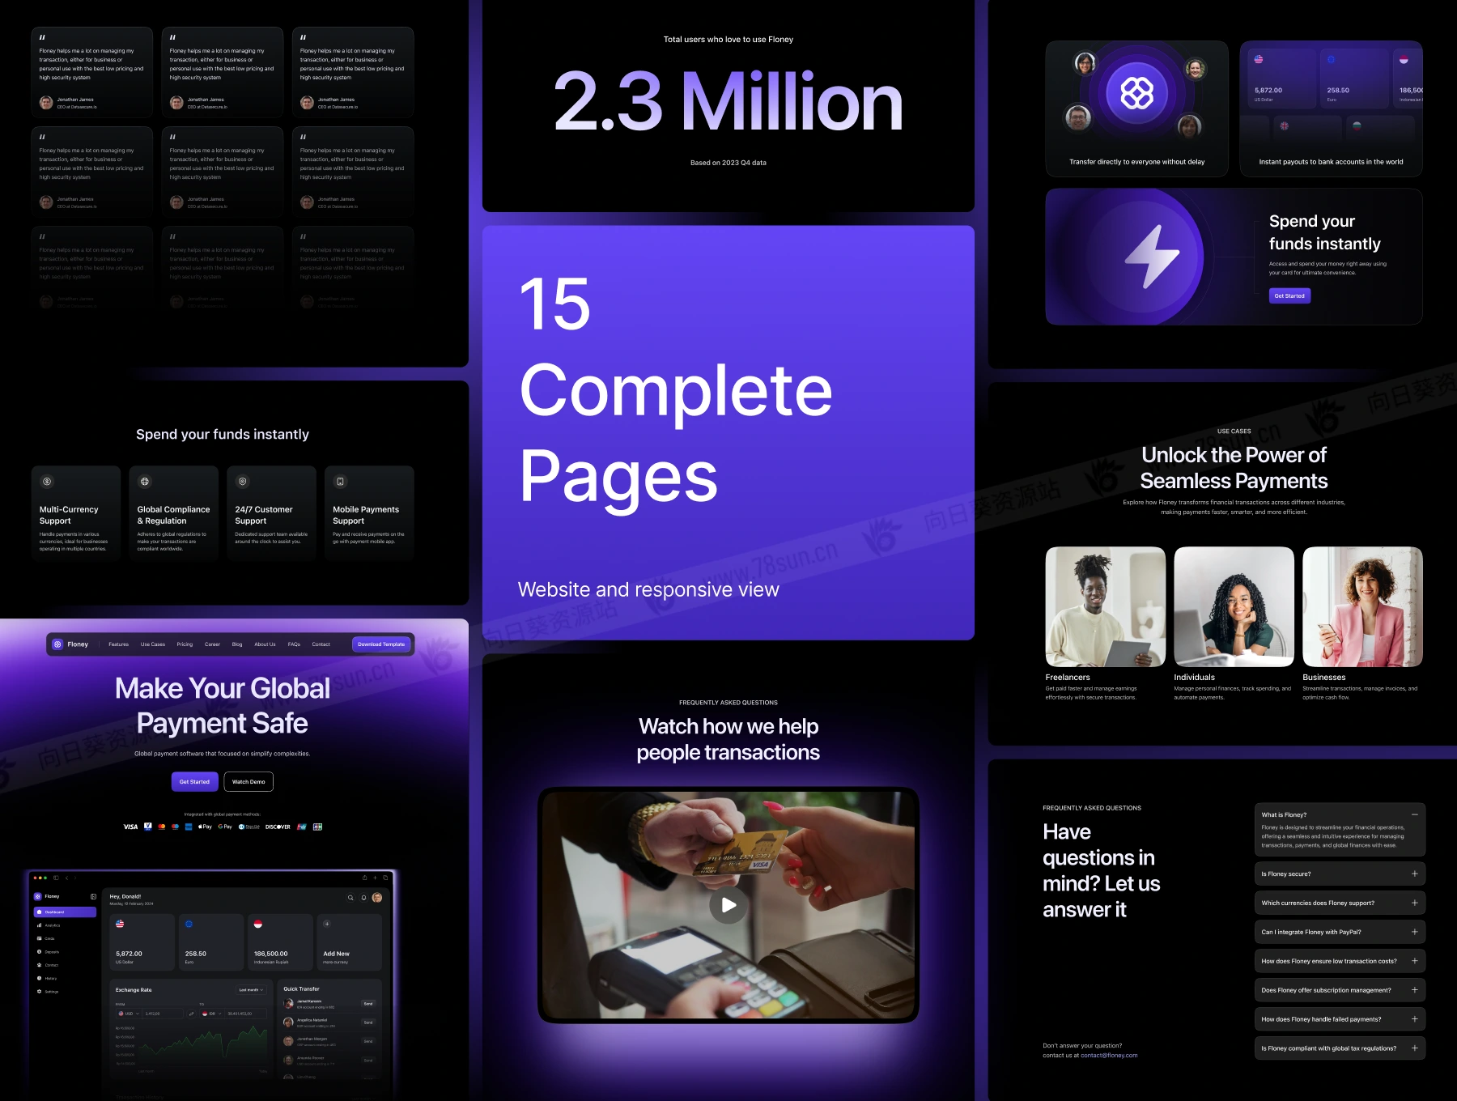
Task: Go to Use Cases in navigation bar
Action: (153, 644)
